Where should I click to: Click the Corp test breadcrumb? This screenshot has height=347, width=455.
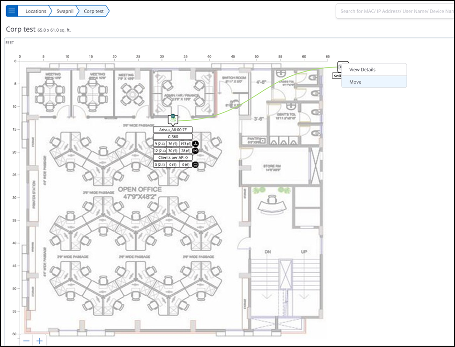point(94,11)
